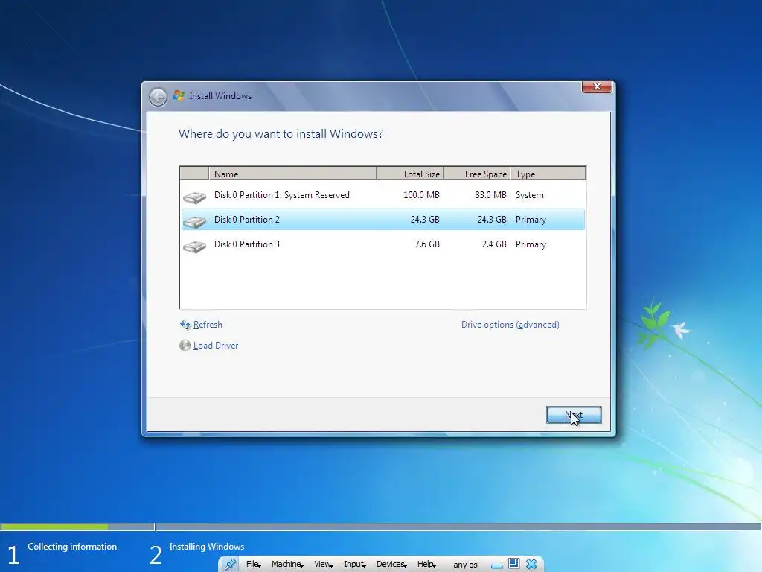Image resolution: width=762 pixels, height=572 pixels.
Task: Click the pin icon in VirtualBox mini toolbar
Action: [x=231, y=565]
